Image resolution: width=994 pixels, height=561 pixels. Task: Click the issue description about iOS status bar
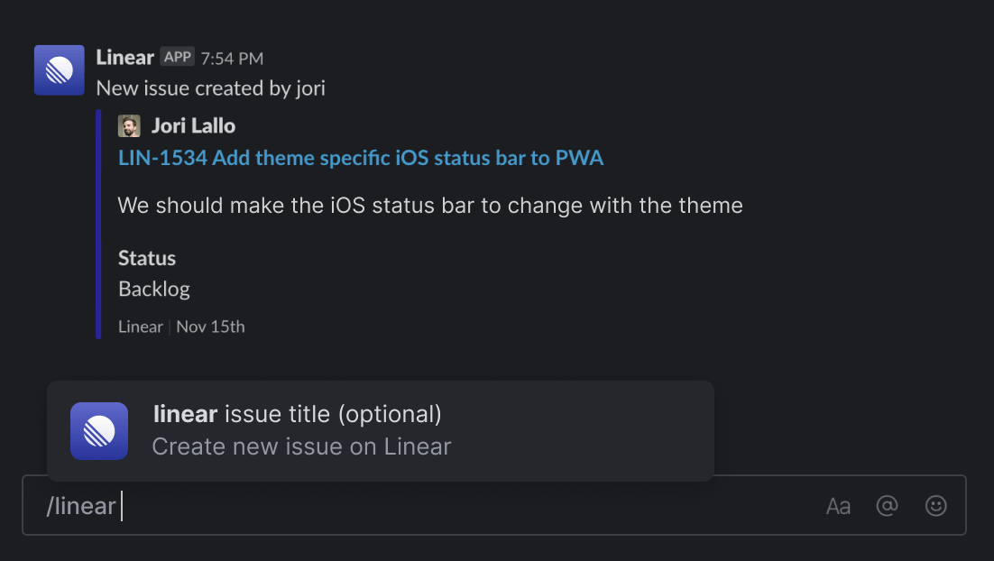click(430, 206)
